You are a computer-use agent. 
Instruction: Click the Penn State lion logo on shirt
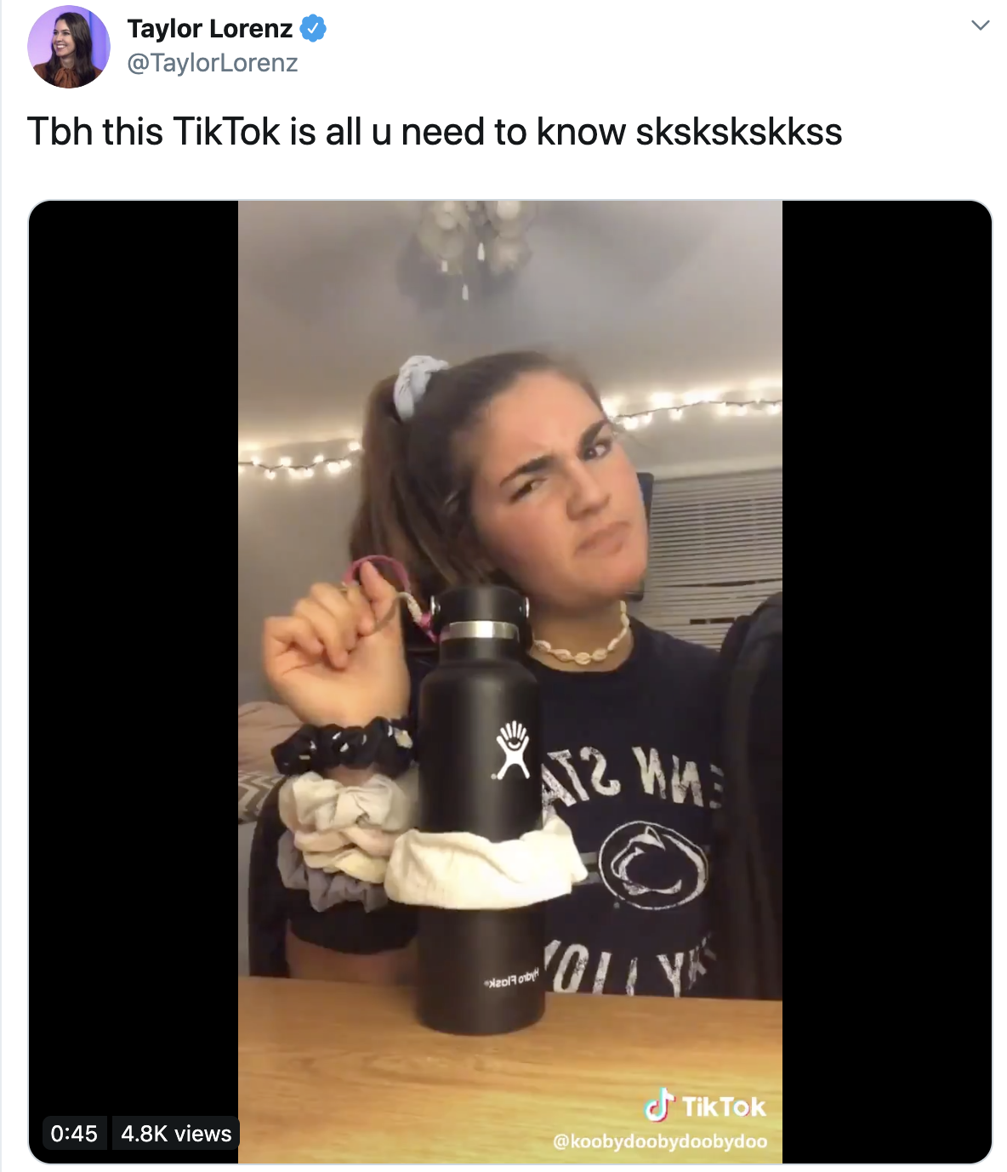(653, 865)
